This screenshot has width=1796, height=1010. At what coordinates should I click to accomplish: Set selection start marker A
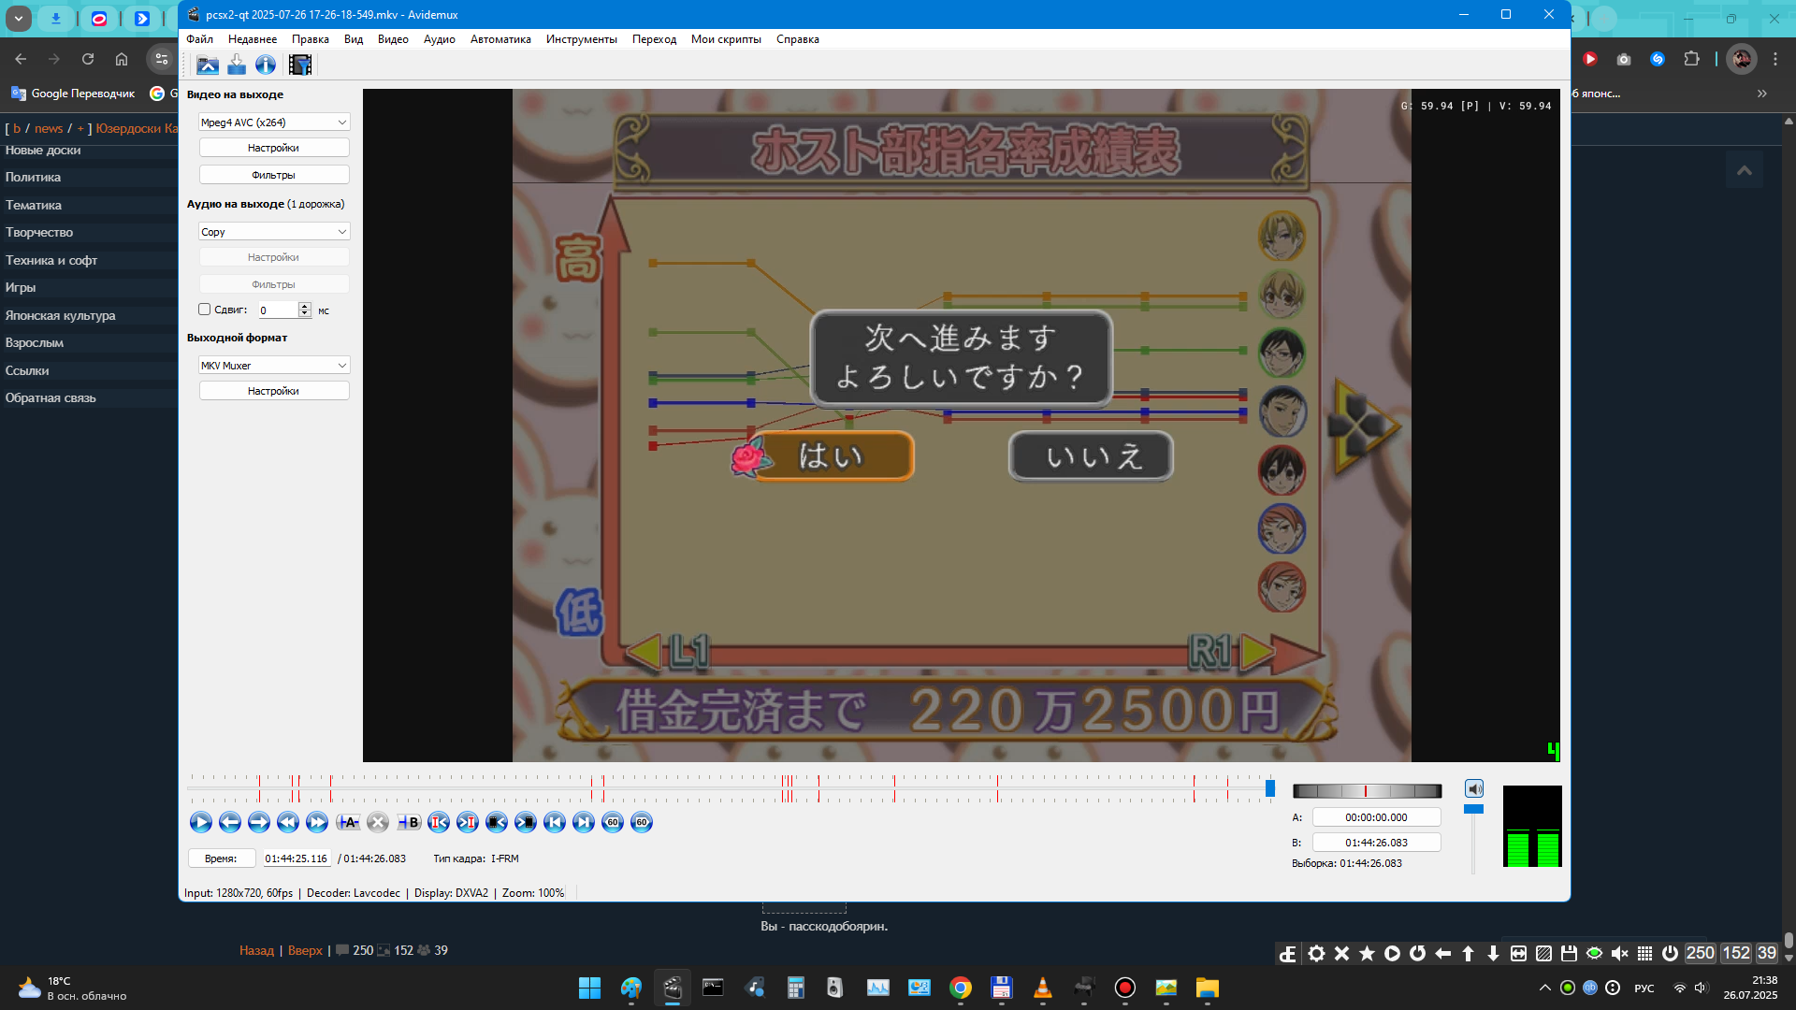[x=348, y=823]
